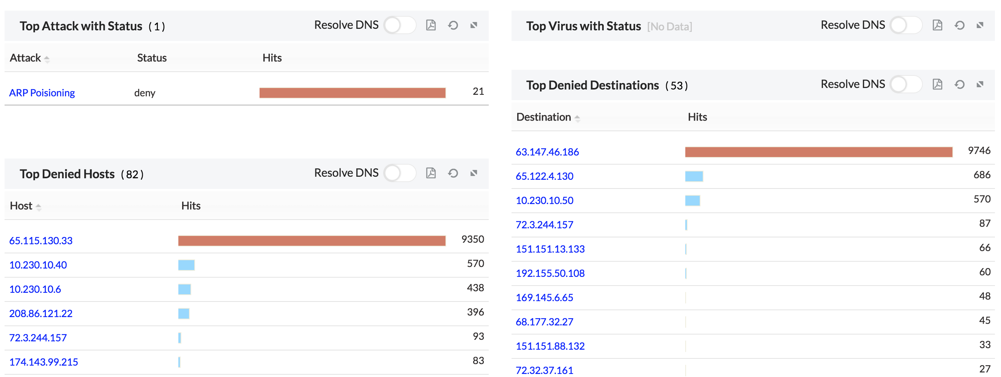
Task: Click the hits bar for ARP Poisoning
Action: pyautogui.click(x=352, y=93)
